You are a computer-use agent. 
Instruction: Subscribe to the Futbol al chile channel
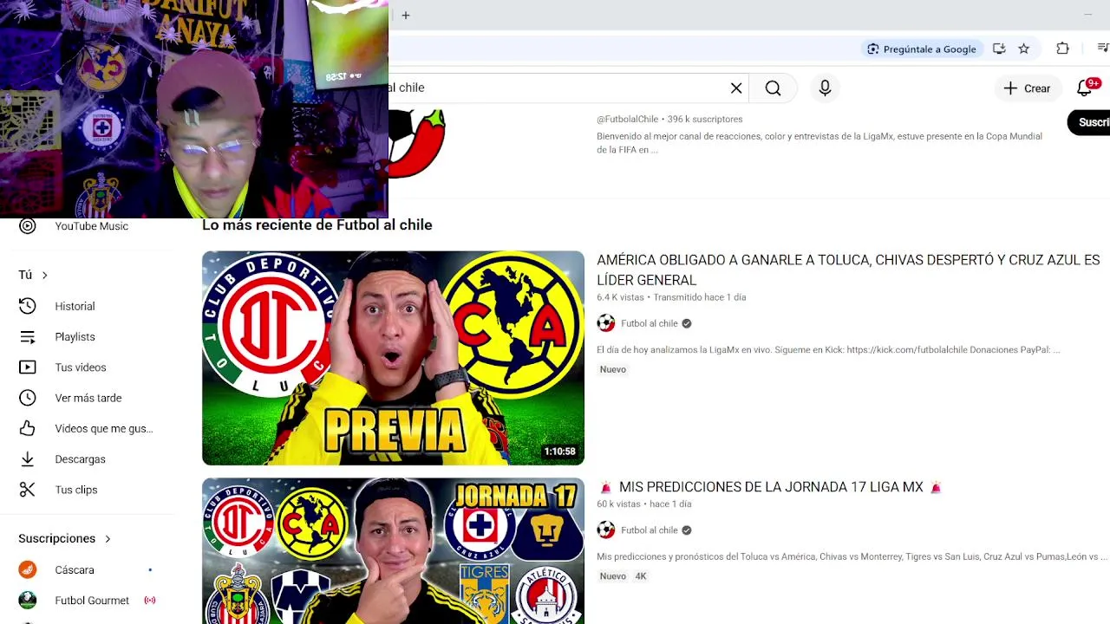[x=1089, y=122]
